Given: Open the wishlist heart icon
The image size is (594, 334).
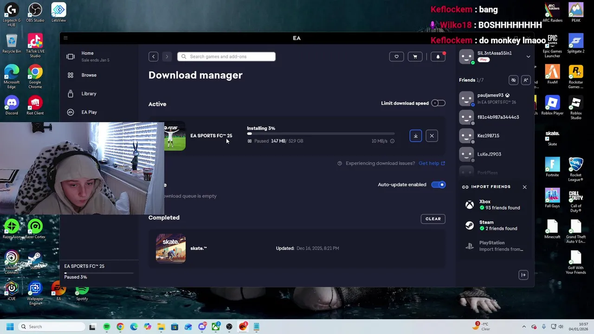Looking at the screenshot, I should (x=396, y=57).
